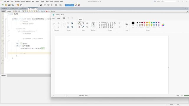The height and width of the screenshot is (106, 189).
Task: Select the Pencil tool in Paint
Action: 79,23
